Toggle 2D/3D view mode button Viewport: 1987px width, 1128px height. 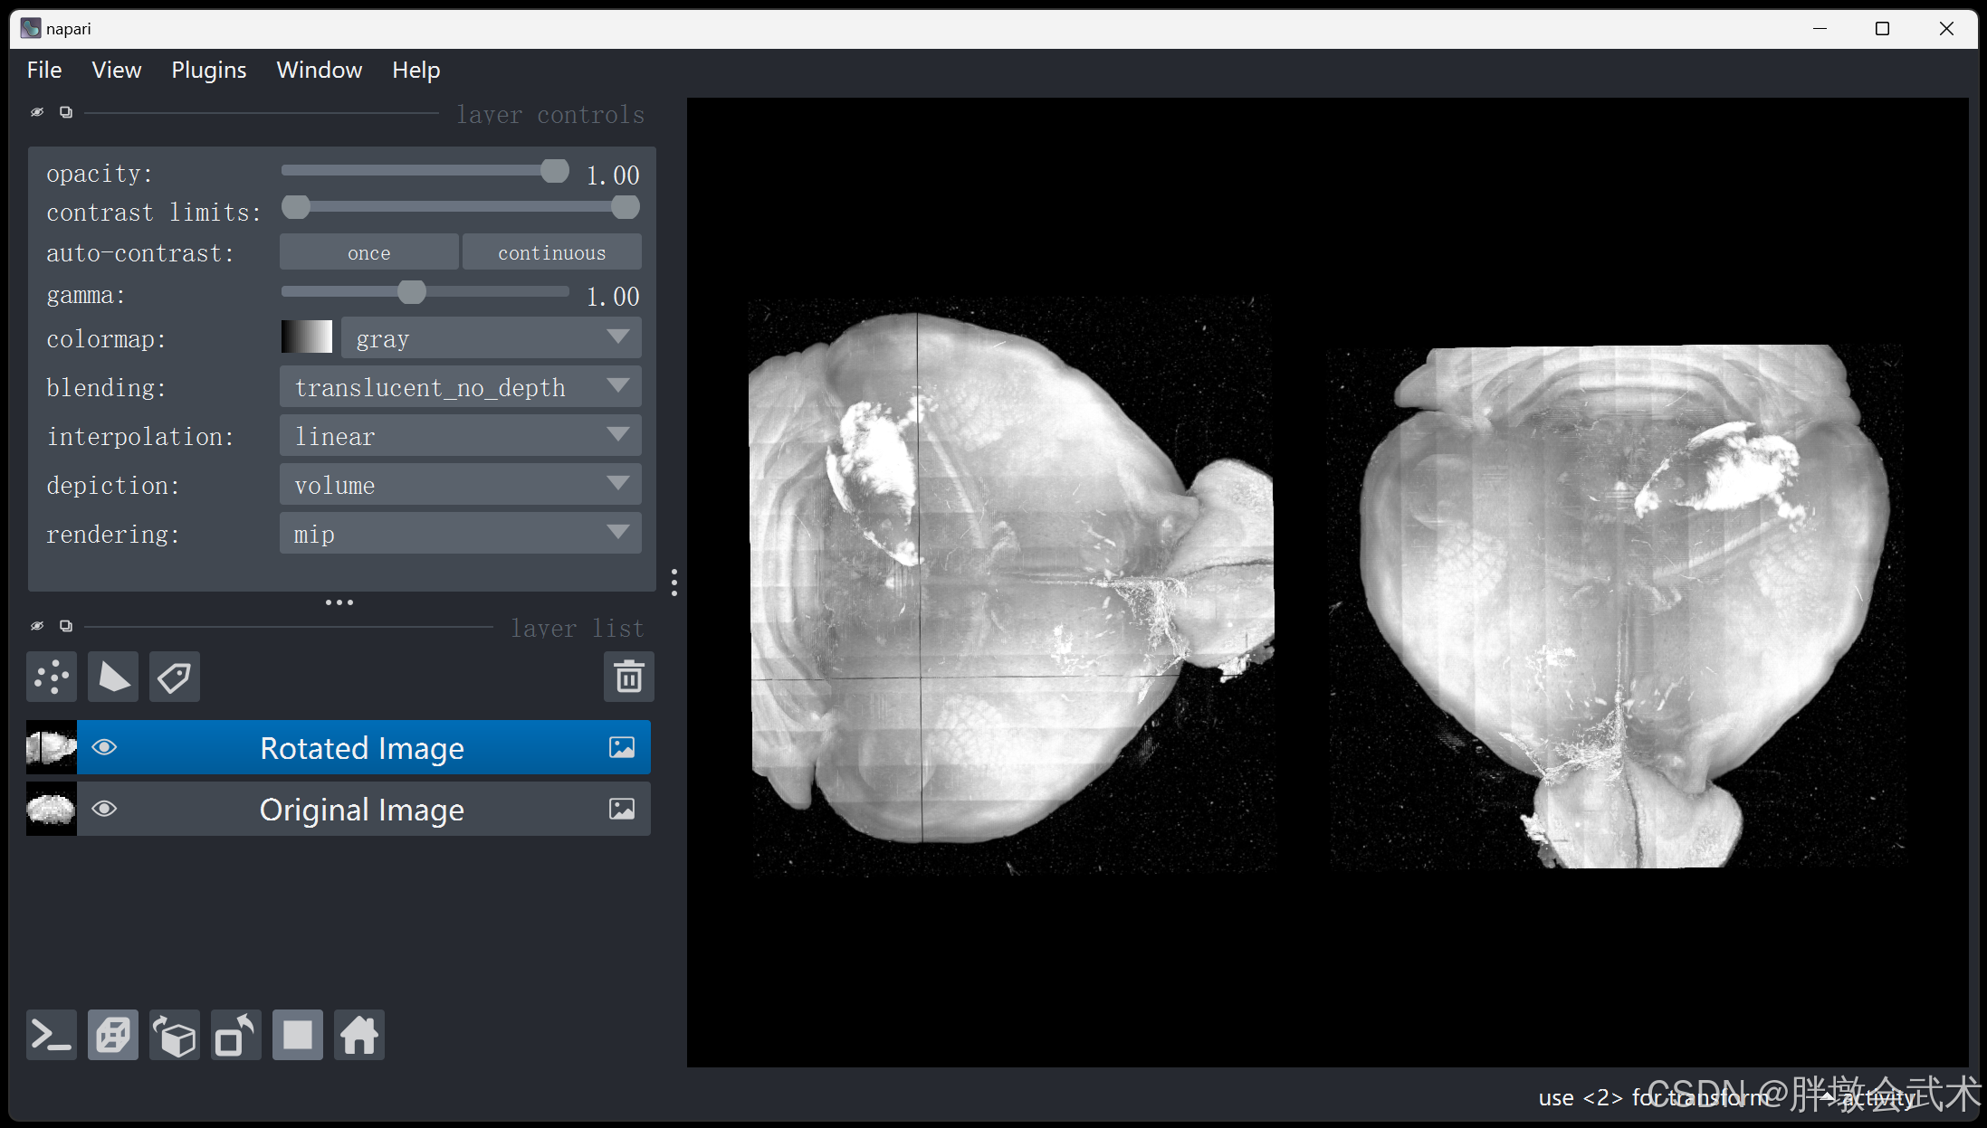113,1035
